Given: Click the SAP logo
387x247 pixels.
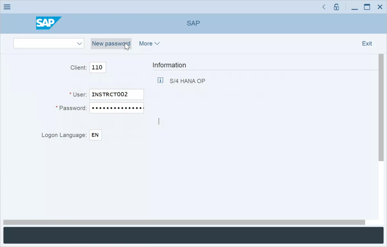Looking at the screenshot, I should click(x=49, y=23).
